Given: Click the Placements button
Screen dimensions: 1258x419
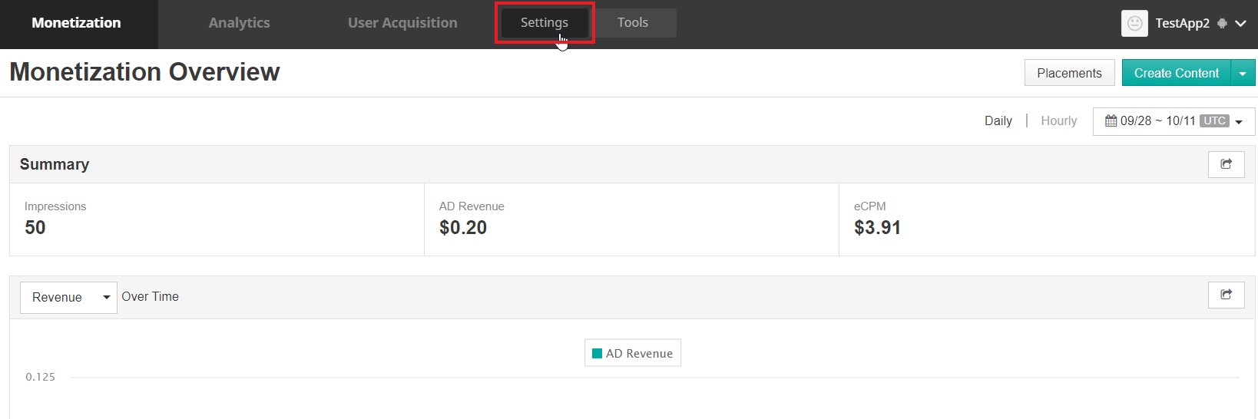Looking at the screenshot, I should [1069, 73].
